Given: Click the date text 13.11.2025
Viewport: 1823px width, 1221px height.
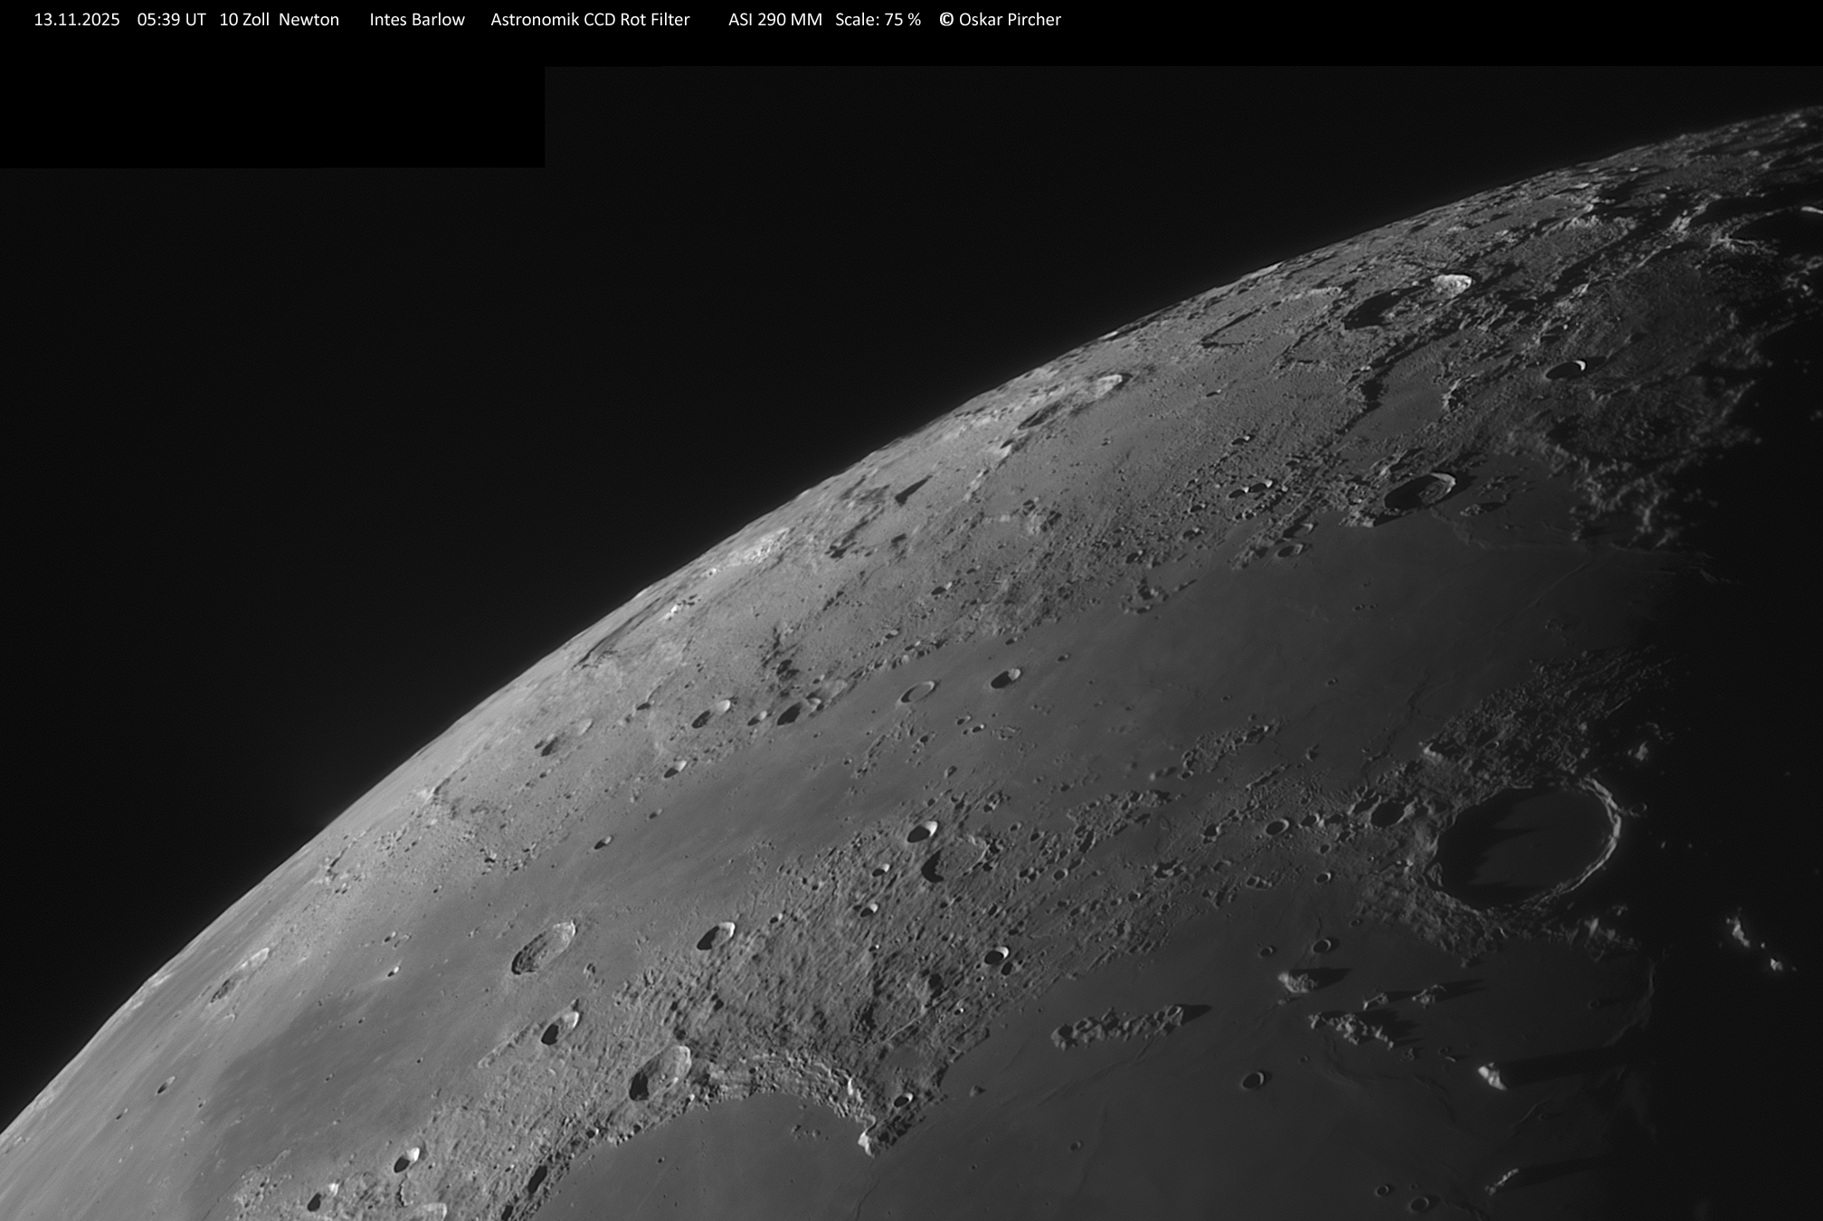Looking at the screenshot, I should click(77, 20).
